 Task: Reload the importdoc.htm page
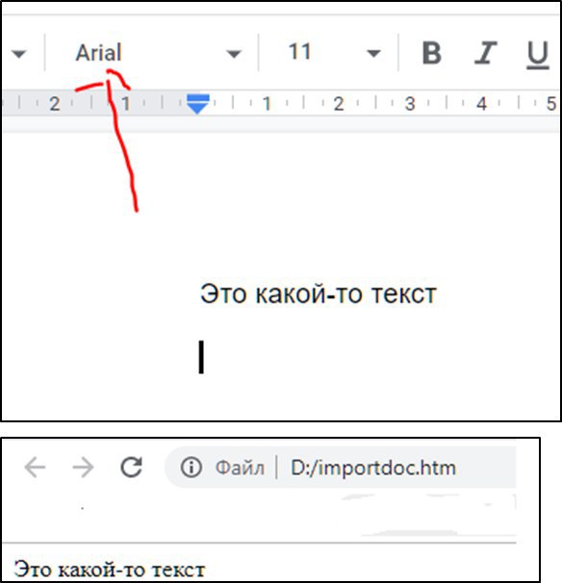(131, 467)
